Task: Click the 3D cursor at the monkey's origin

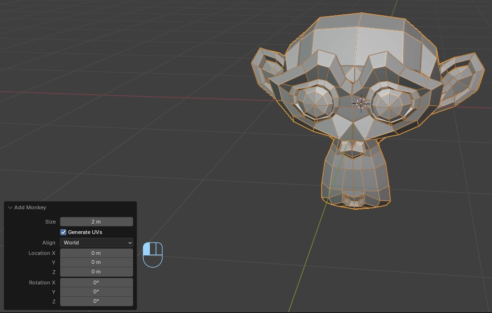Action: pos(361,104)
